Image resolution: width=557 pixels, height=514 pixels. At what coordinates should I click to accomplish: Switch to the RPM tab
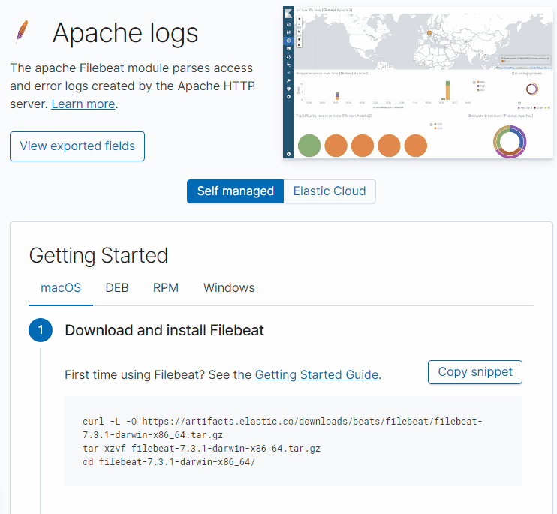tap(166, 288)
